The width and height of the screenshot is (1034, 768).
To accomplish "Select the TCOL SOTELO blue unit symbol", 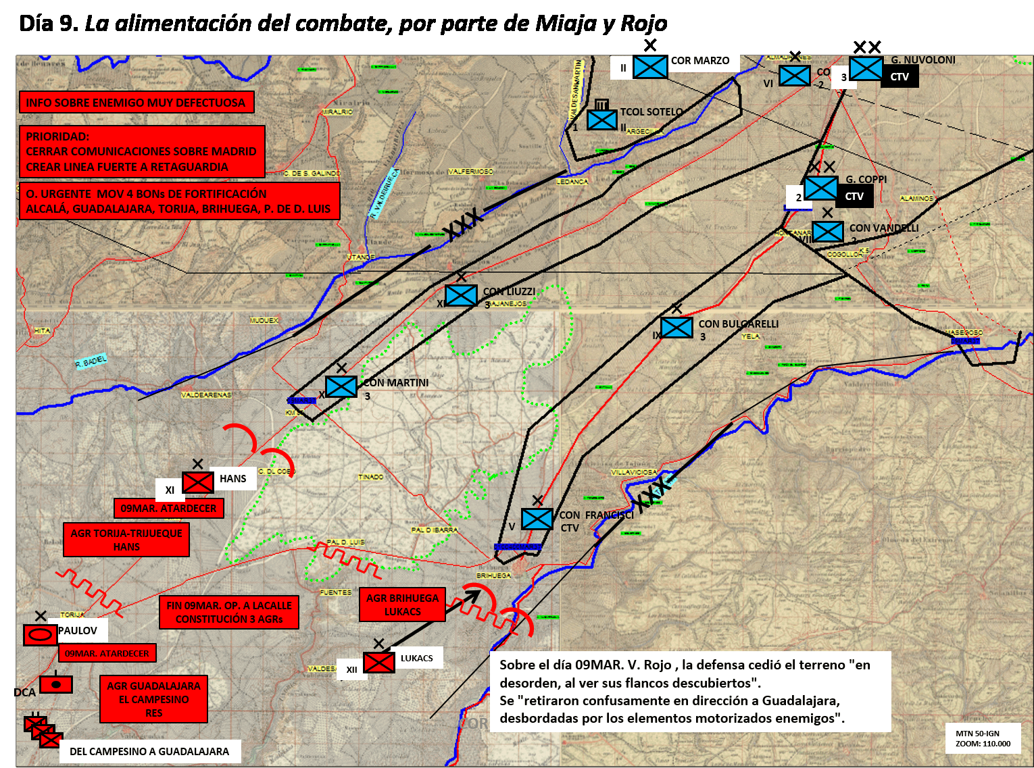I will pyautogui.click(x=601, y=120).
